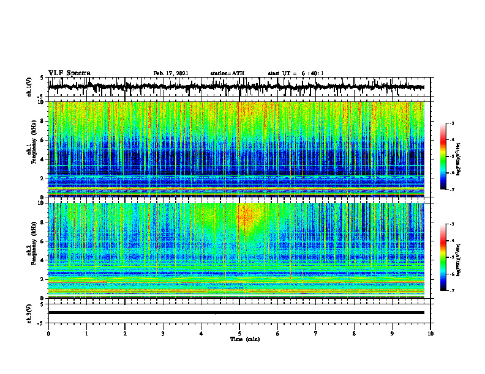
Task: Click time axis tick label "9"
Action: click(x=392, y=334)
